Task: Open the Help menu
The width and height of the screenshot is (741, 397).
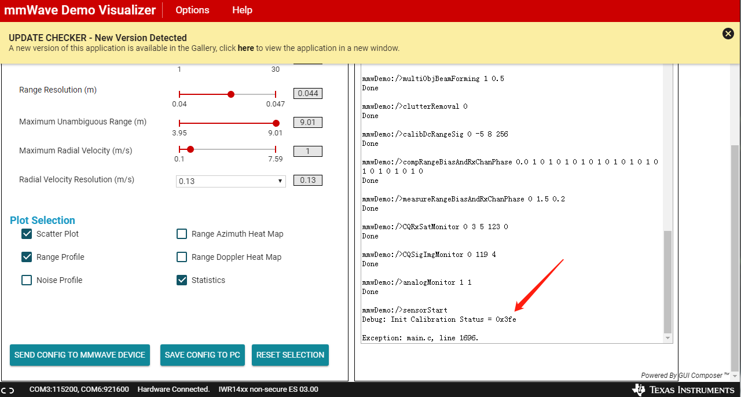Action: (242, 10)
